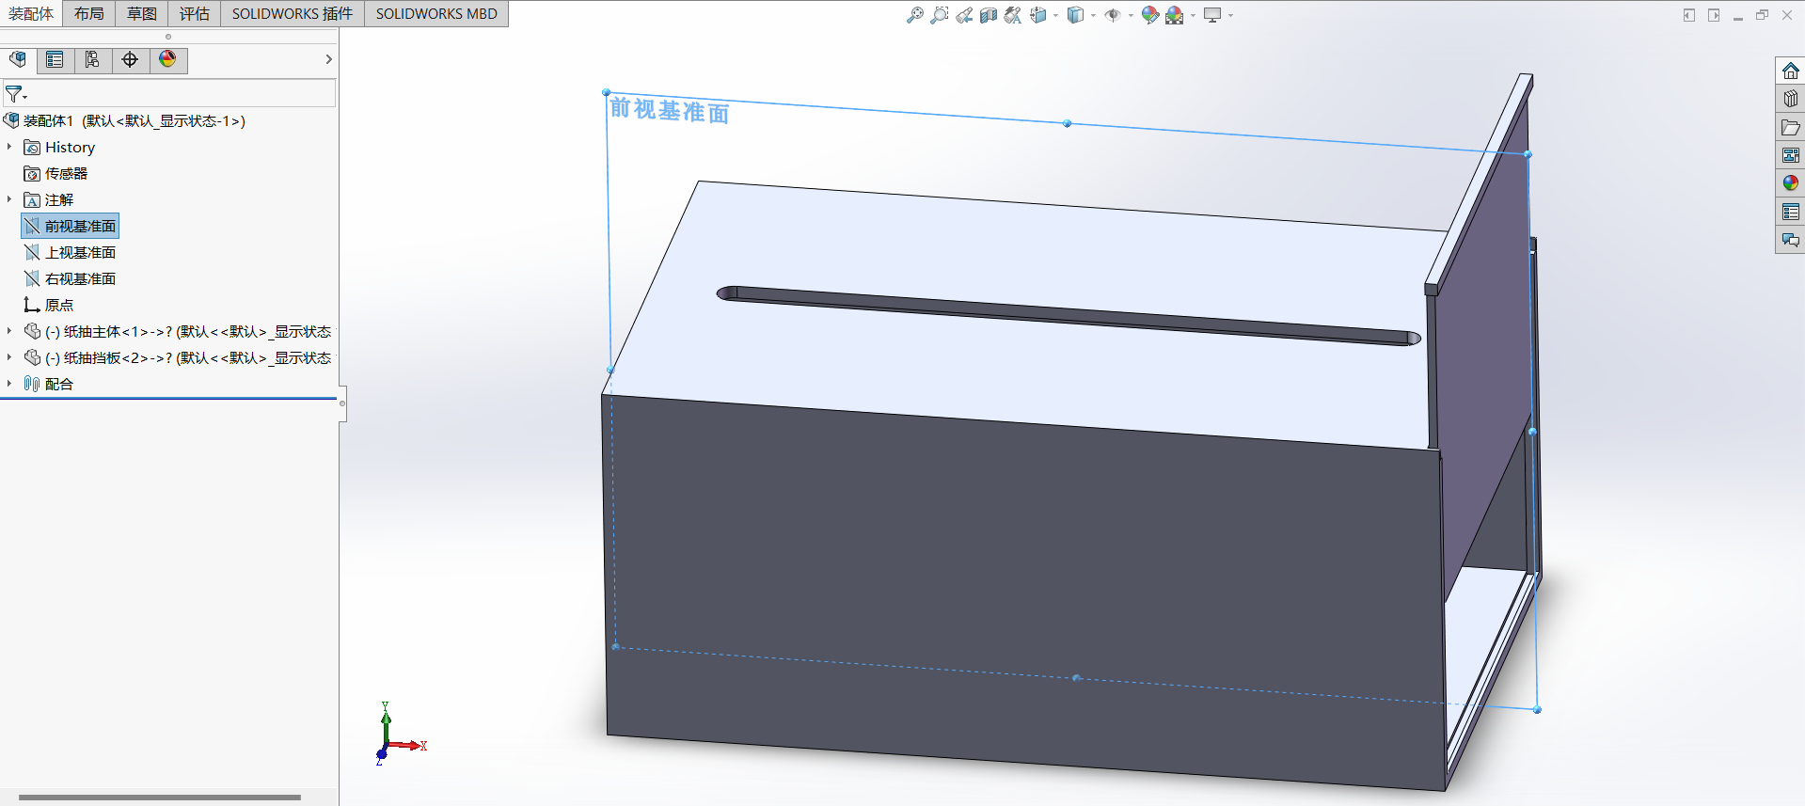This screenshot has height=806, width=1805.
Task: Open SOLIDWORKS Resources home in task pane
Action: click(1790, 71)
